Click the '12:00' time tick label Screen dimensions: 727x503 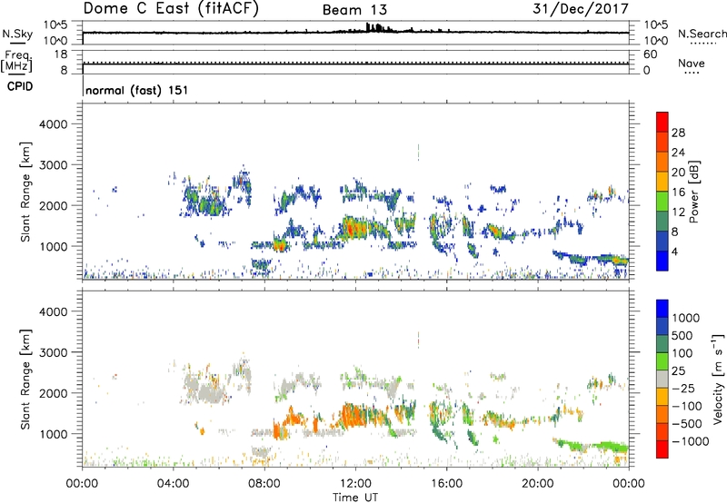coord(355,484)
